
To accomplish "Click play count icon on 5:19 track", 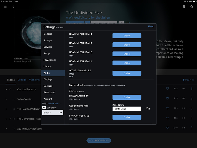I will [184, 128].
